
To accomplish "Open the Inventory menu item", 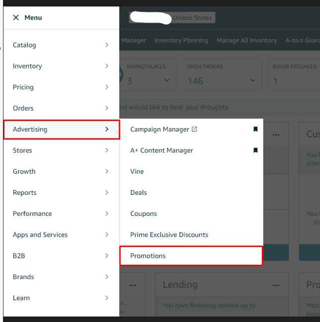I will pyautogui.click(x=61, y=66).
